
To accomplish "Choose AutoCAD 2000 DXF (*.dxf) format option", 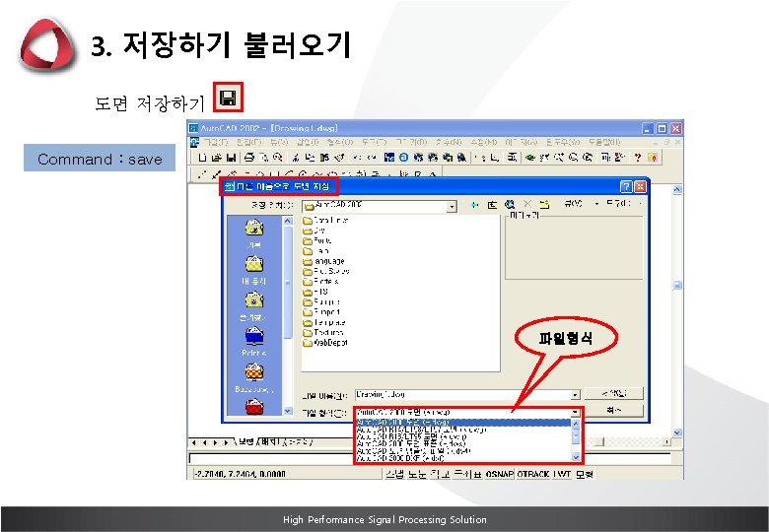I will pyautogui.click(x=463, y=458).
